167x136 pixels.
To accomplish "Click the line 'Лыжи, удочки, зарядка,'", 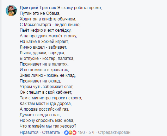I will tap(43, 53).
